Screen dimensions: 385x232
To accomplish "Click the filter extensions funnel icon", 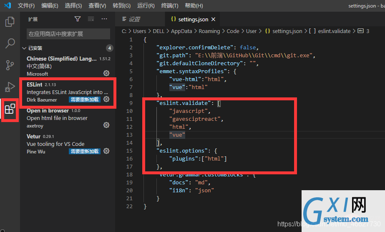I will [78, 19].
